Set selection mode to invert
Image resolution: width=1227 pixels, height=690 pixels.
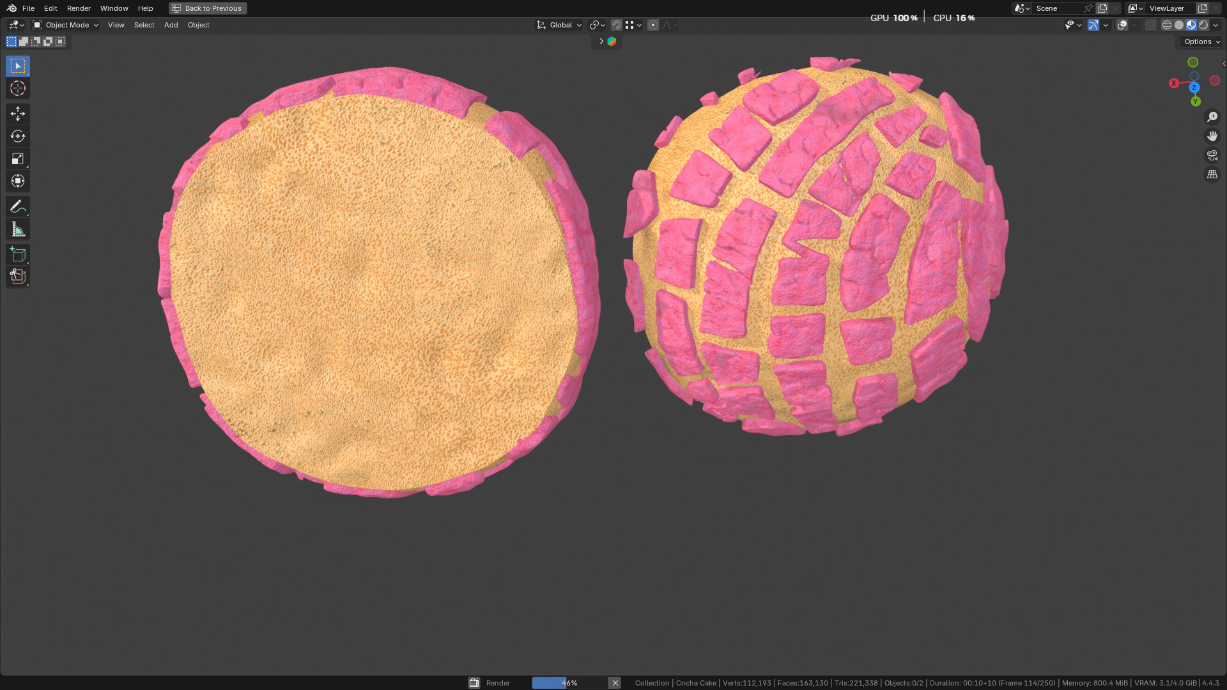[x=48, y=42]
